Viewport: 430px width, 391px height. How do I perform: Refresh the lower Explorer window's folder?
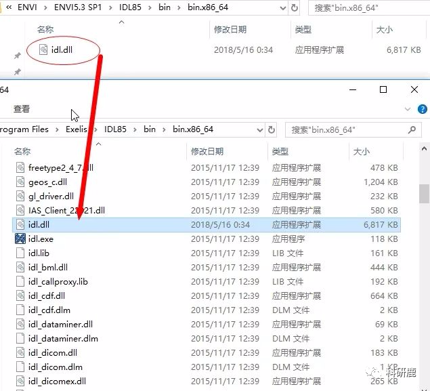272,129
